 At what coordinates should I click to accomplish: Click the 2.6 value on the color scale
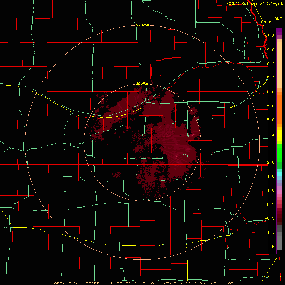271,162
